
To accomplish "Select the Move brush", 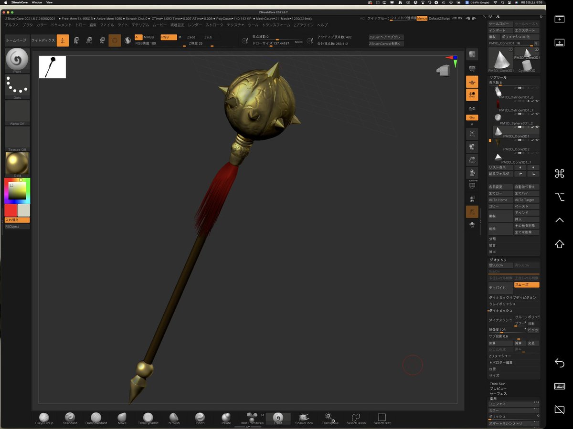I will coord(122,419).
